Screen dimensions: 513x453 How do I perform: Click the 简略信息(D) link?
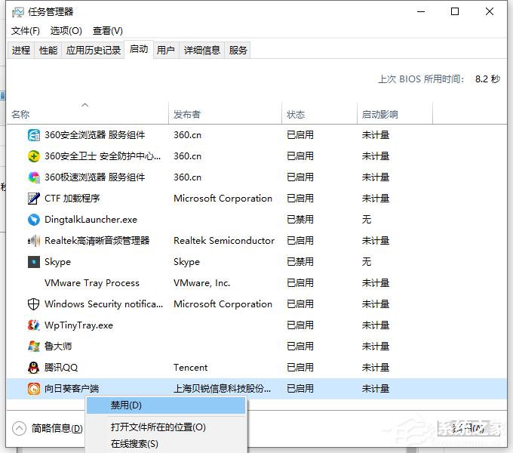click(x=57, y=428)
